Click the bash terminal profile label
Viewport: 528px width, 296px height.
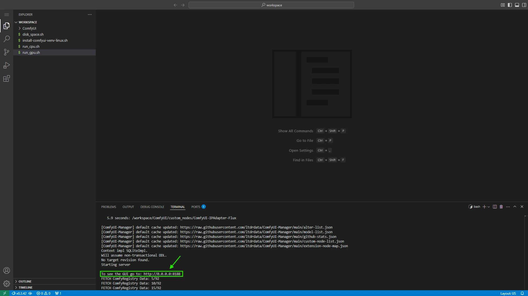pos(474,207)
